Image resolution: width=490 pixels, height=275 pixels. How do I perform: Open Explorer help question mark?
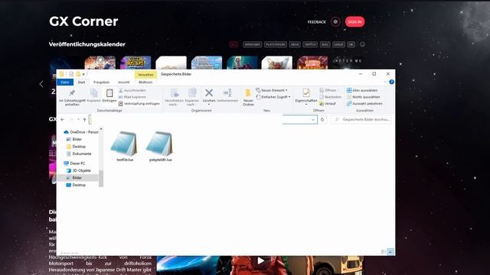(x=391, y=82)
